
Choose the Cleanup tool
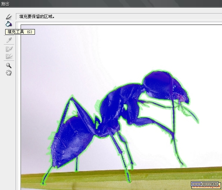tap(9, 49)
